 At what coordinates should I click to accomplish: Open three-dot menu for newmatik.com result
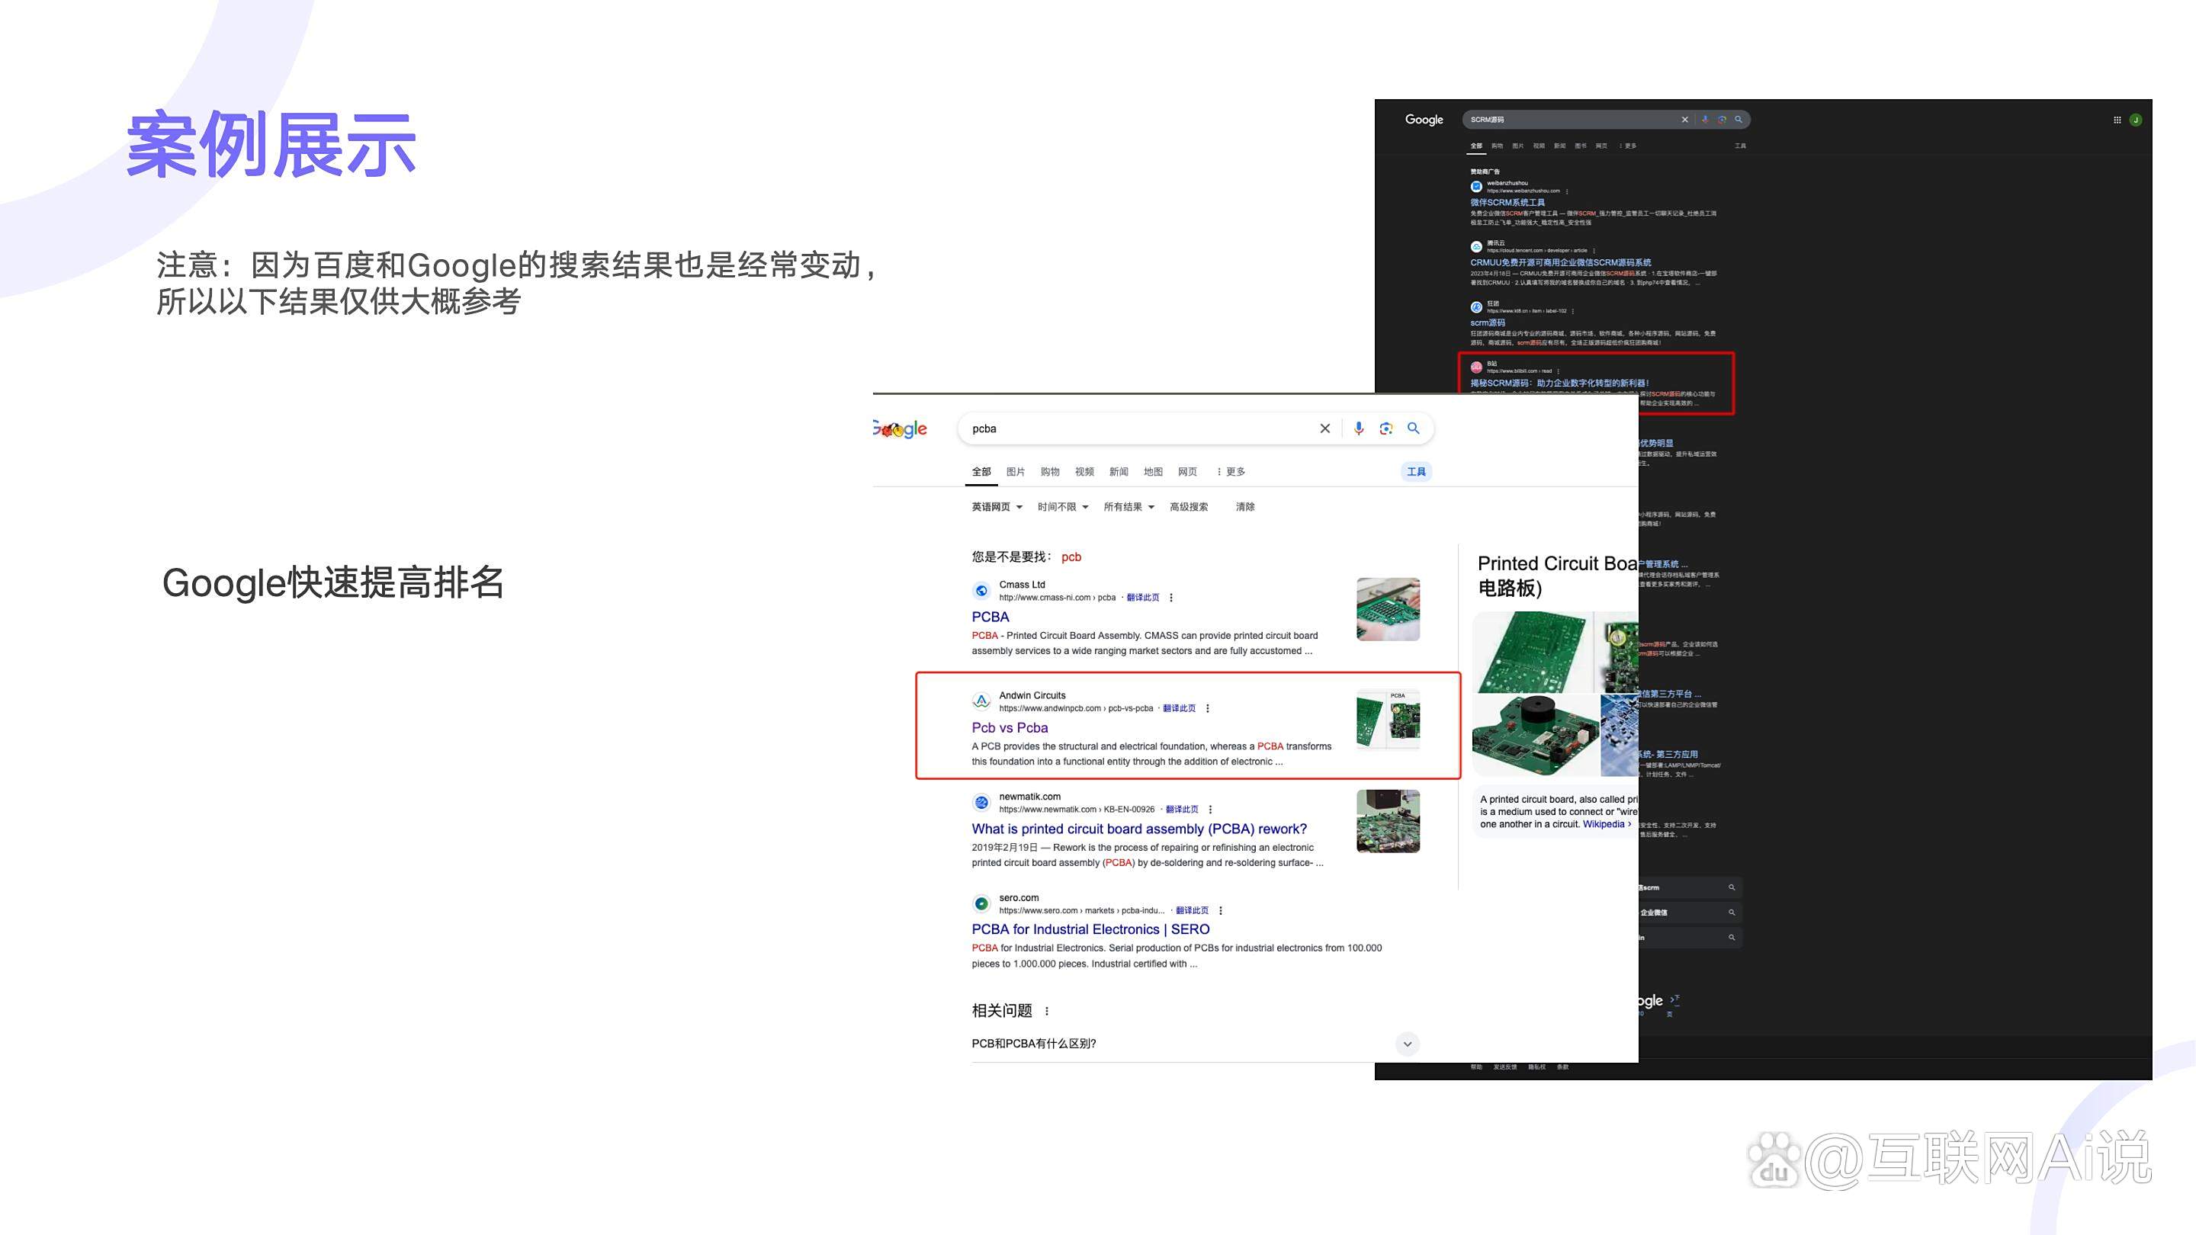[x=1211, y=810]
